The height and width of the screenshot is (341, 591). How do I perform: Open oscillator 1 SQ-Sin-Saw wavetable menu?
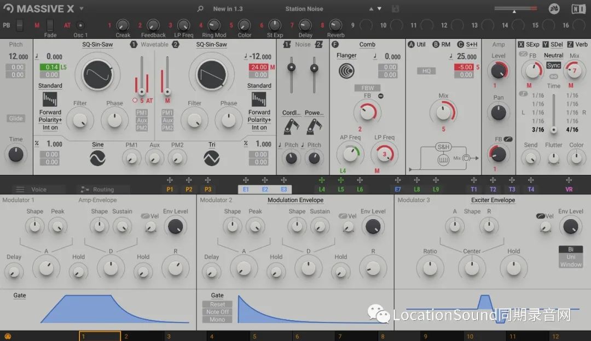97,45
